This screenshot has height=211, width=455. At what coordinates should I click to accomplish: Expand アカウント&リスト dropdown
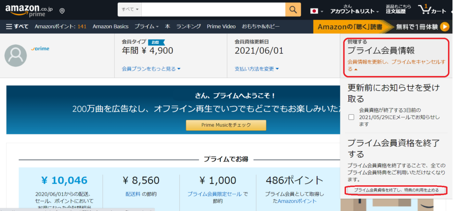pyautogui.click(x=354, y=10)
